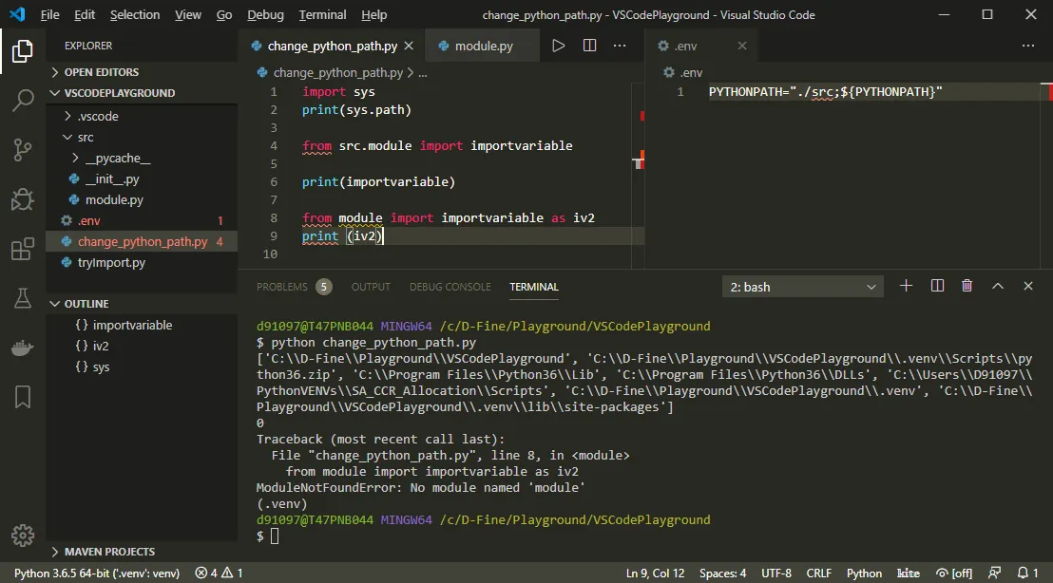
Task: Create a new terminal with plus icon
Action: [906, 287]
